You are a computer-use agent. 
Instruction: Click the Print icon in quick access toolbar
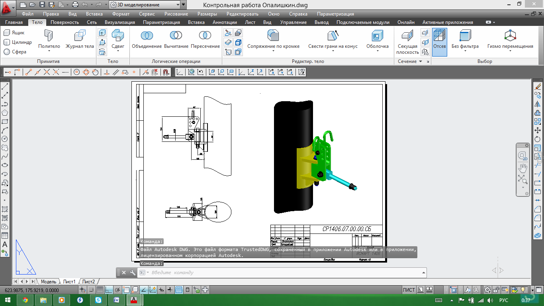[74, 5]
